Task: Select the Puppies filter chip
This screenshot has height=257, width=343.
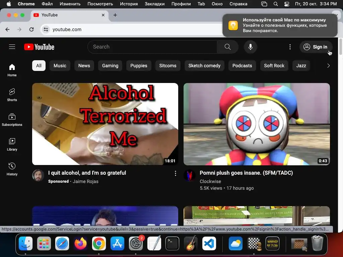Action: [139, 66]
